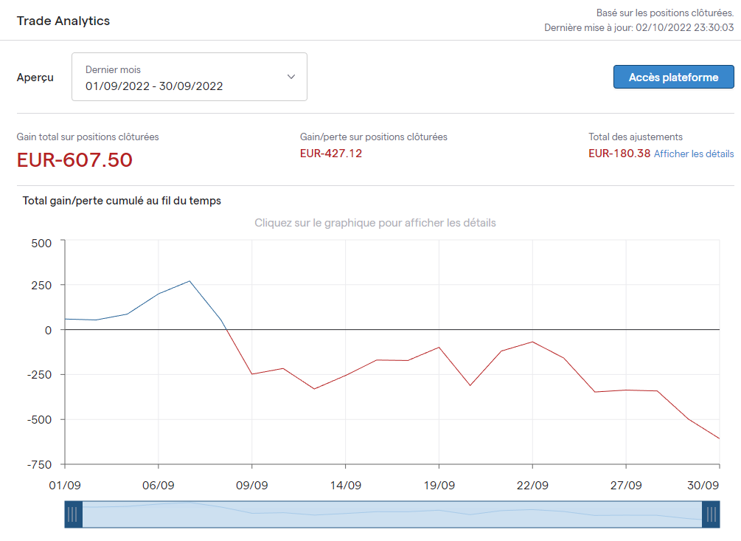Click the EUR-607.50 total gain figure

(74, 159)
